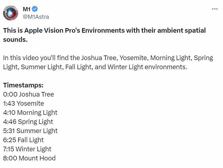
Task: Open the three-dot more options menu
Action: pyautogui.click(x=215, y=9)
